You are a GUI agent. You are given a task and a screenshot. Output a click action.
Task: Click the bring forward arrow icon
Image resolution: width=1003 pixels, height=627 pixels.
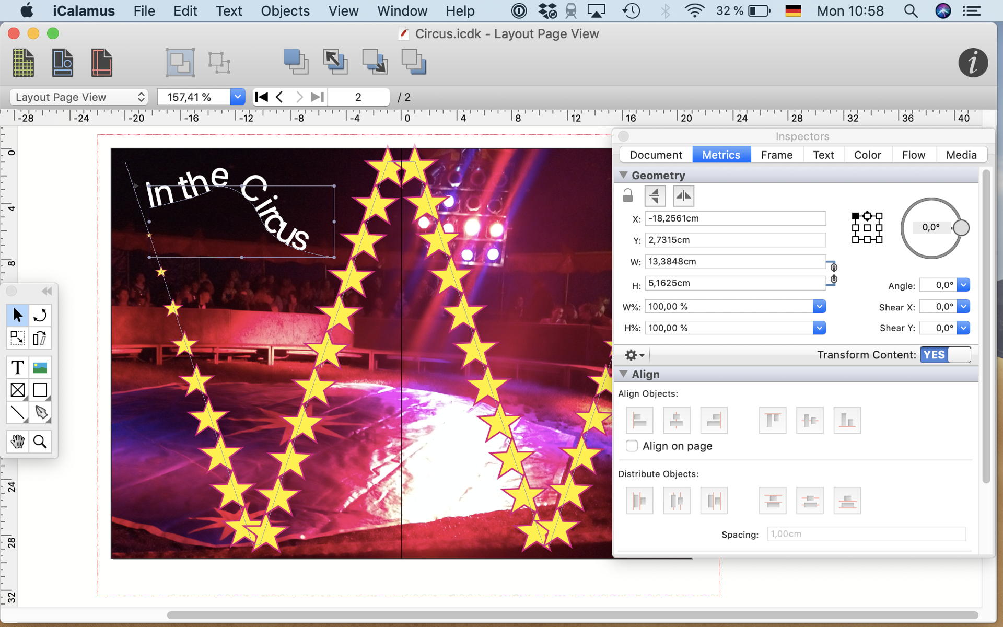click(x=335, y=62)
